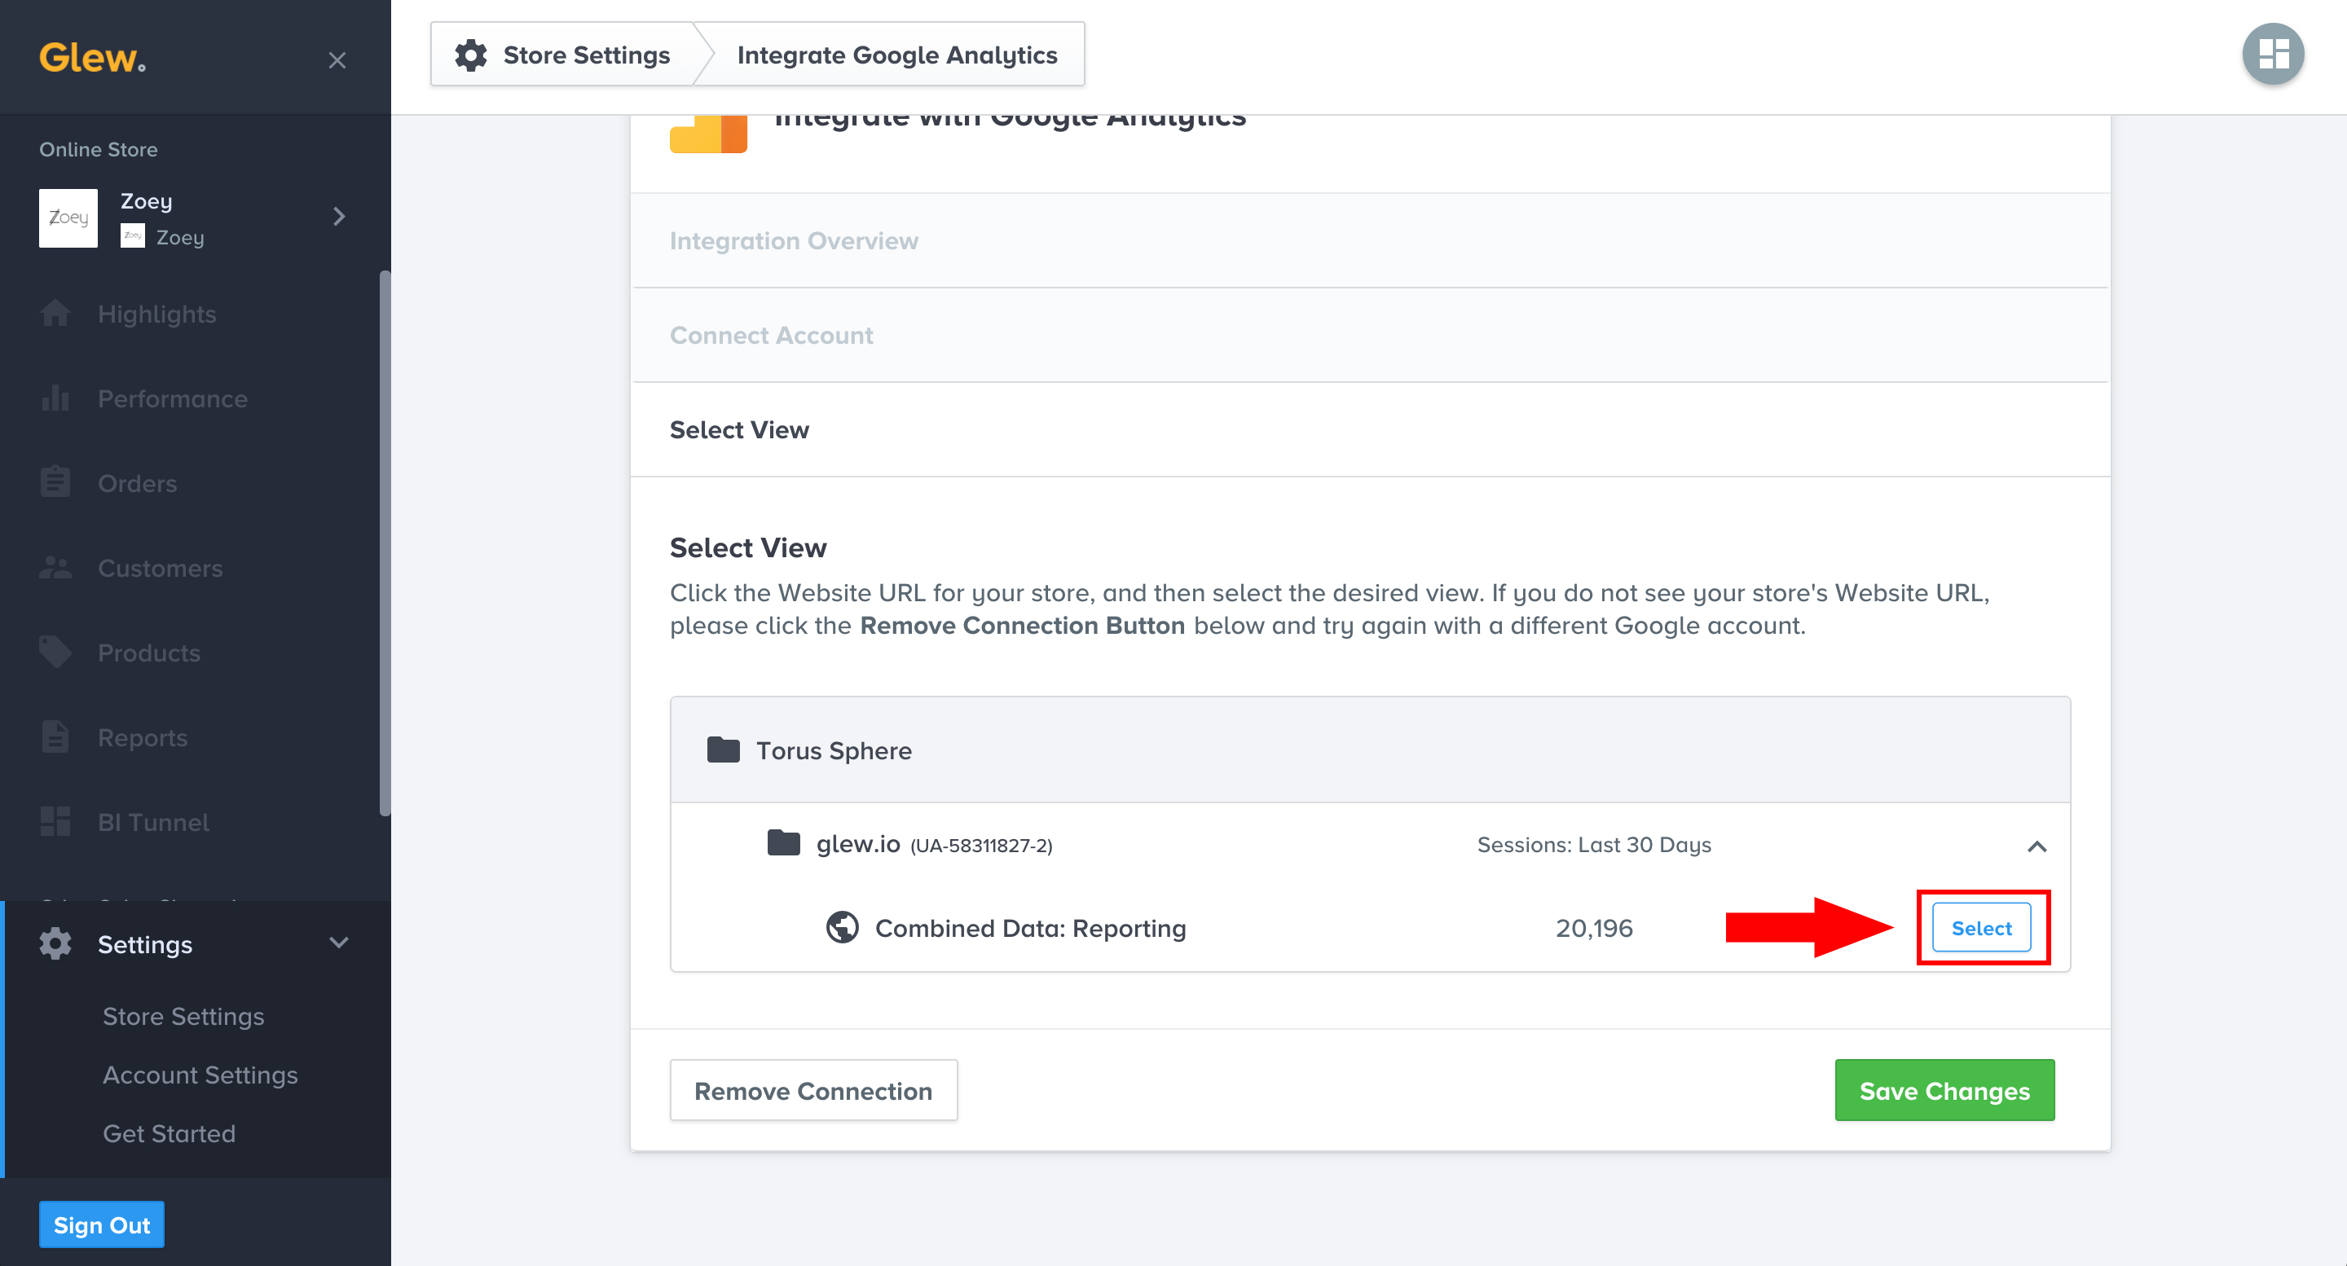Image resolution: width=2347 pixels, height=1266 pixels.
Task: Collapse the glew.io property chevron
Action: pyautogui.click(x=2037, y=846)
